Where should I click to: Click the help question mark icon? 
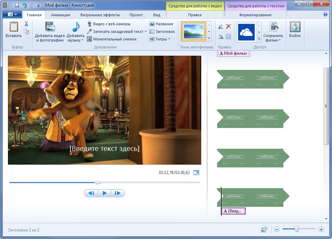tap(325, 15)
